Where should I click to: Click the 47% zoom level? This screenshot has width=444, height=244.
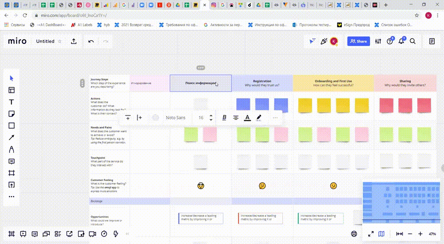(432, 234)
